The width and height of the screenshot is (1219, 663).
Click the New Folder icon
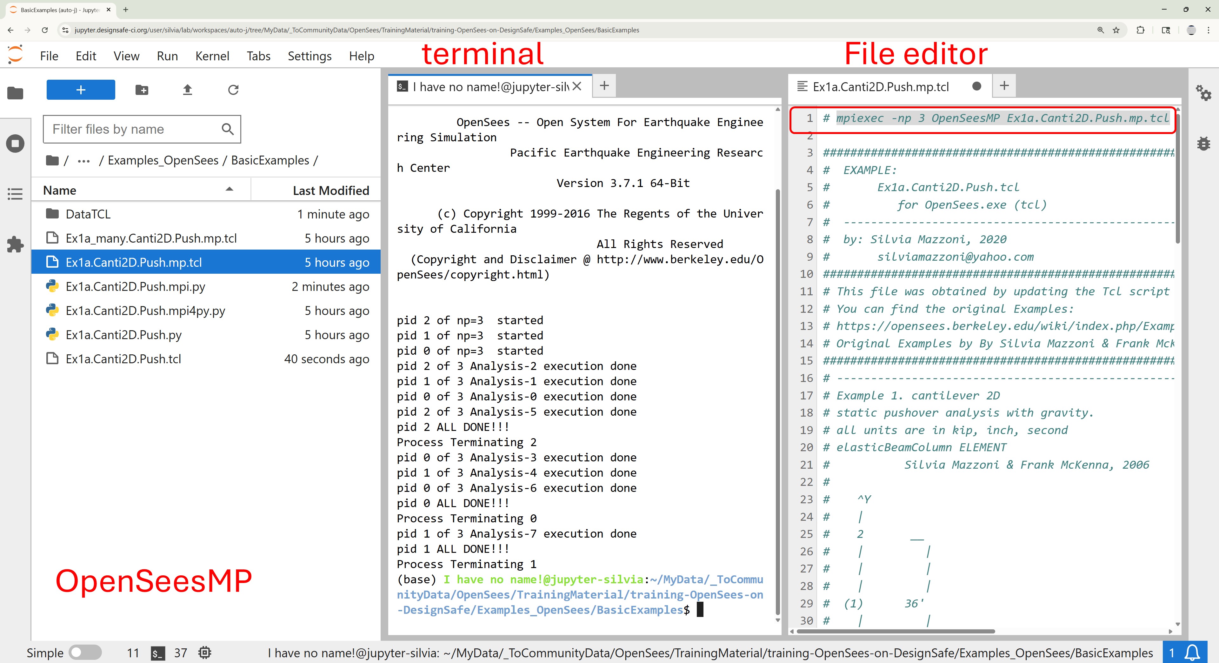142,90
